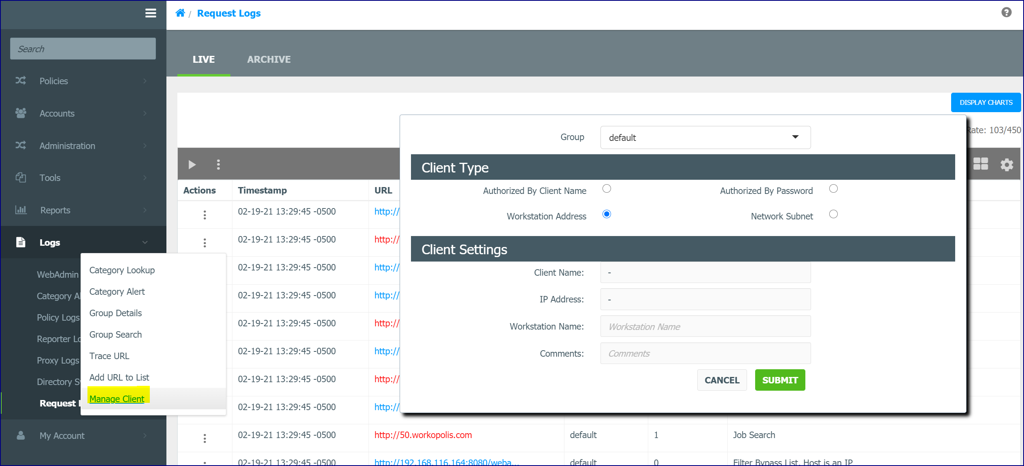
Task: Click the Comments input field
Action: [705, 353]
